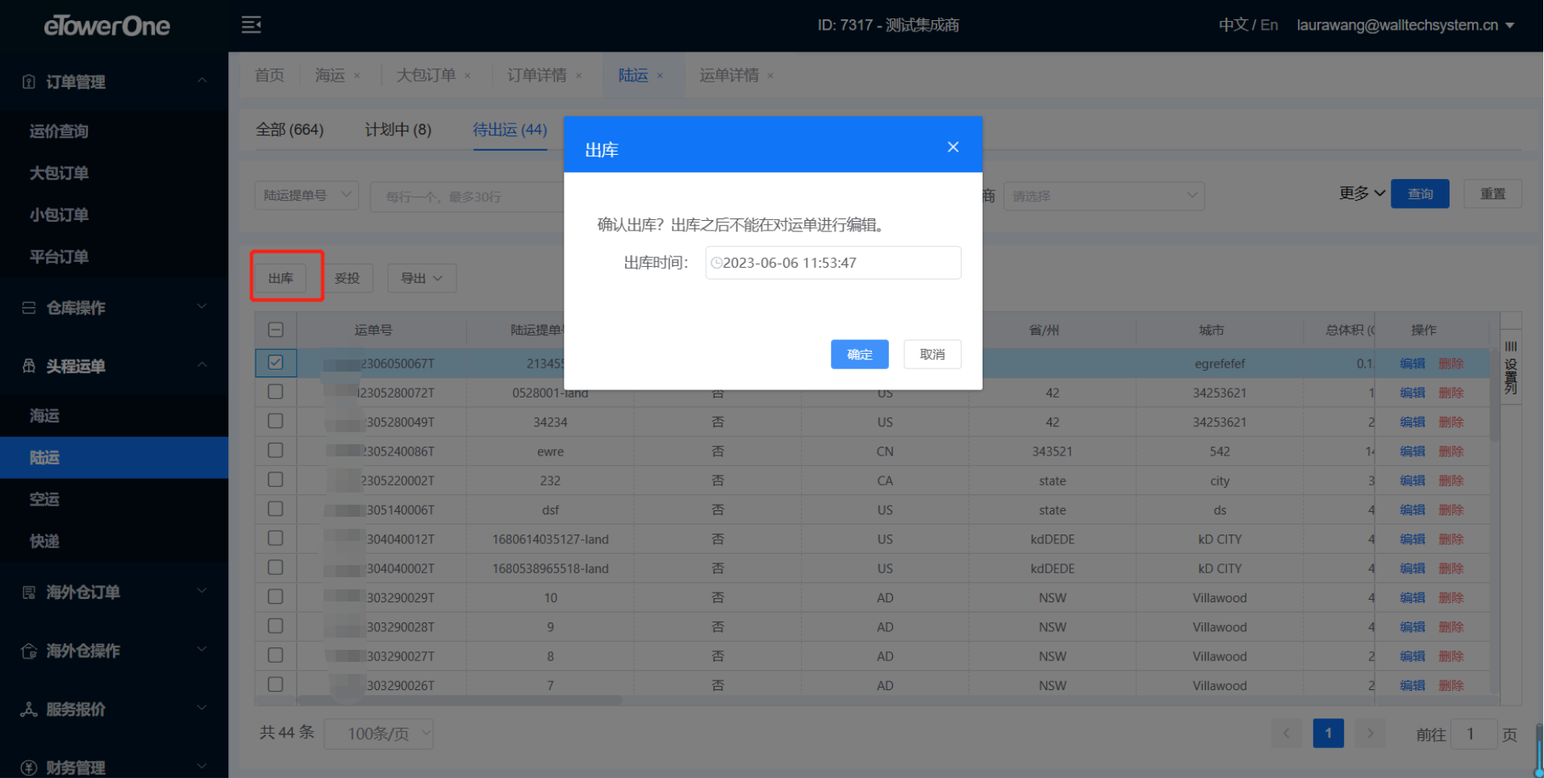Click the 订单管理 sidebar icon

(x=29, y=81)
